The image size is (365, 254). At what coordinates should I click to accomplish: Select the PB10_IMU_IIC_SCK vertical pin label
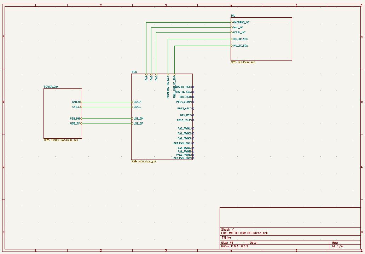tap(168, 87)
